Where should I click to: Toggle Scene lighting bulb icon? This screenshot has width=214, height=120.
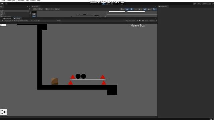(x=131, y=9)
